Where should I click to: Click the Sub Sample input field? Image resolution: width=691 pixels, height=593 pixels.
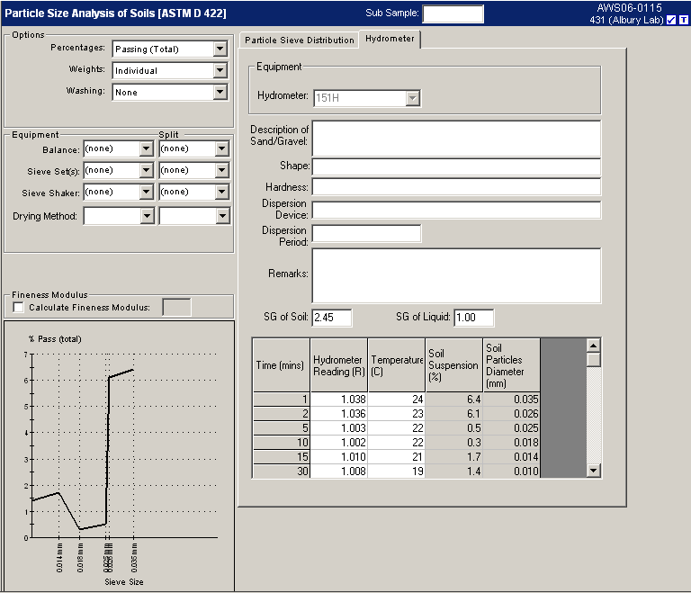tap(453, 13)
